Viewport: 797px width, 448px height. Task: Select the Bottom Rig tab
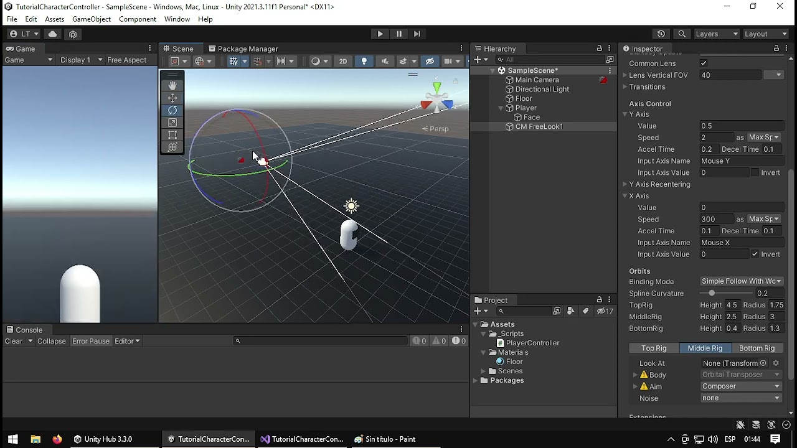[757, 348]
